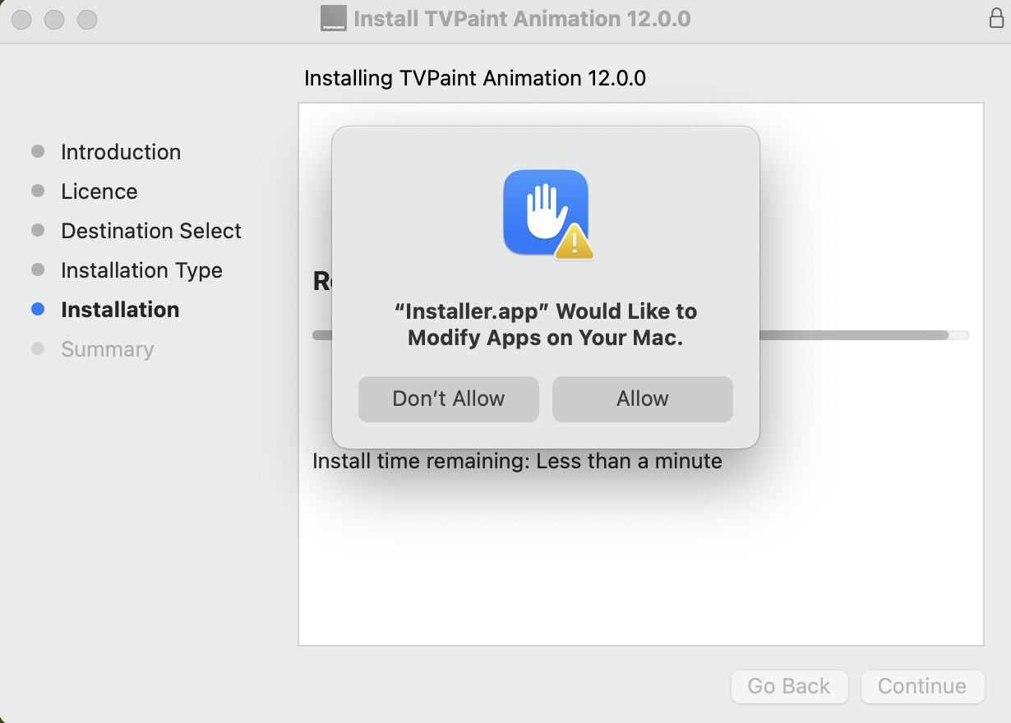1011x723 pixels.
Task: Select the Introduction step in the sidebar
Action: pyautogui.click(x=120, y=151)
